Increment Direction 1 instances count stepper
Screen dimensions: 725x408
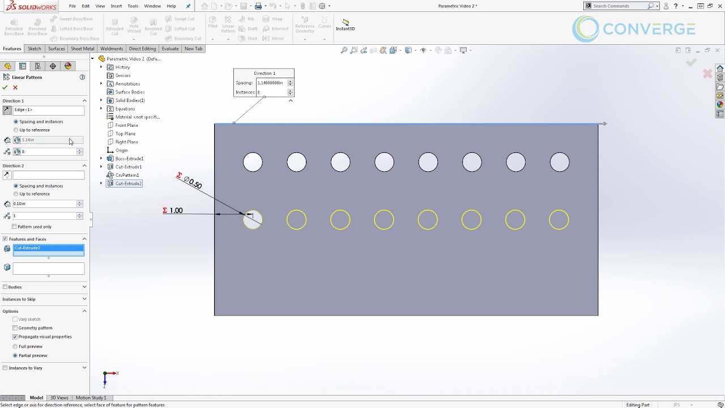[x=80, y=150]
